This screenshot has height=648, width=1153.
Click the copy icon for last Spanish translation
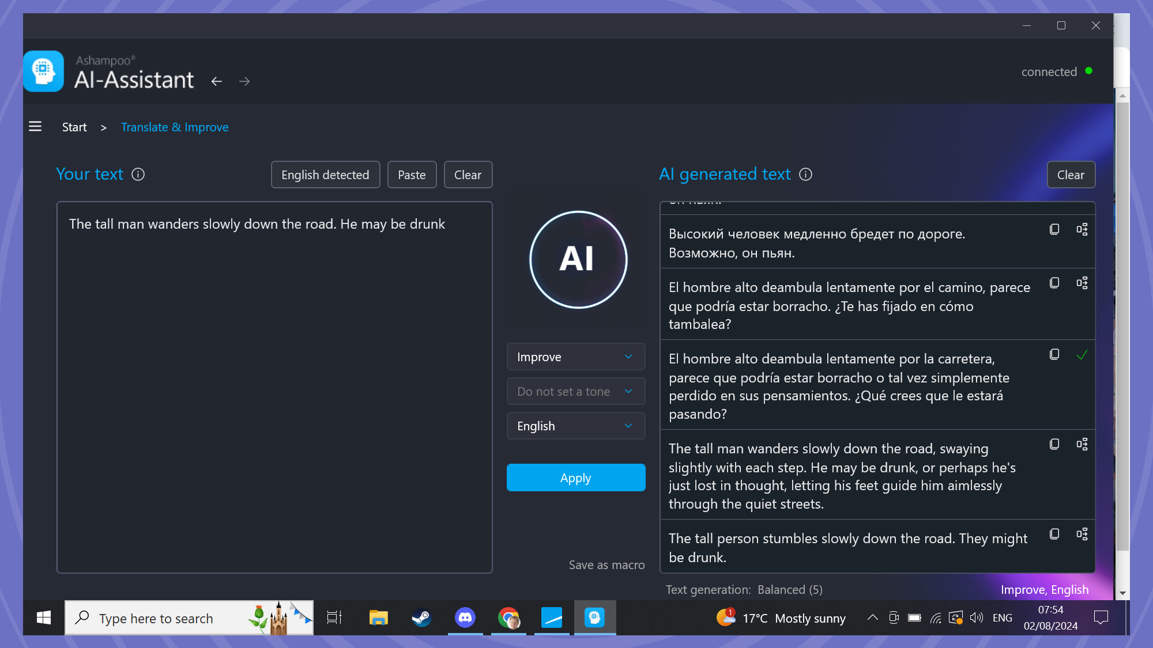coord(1054,354)
